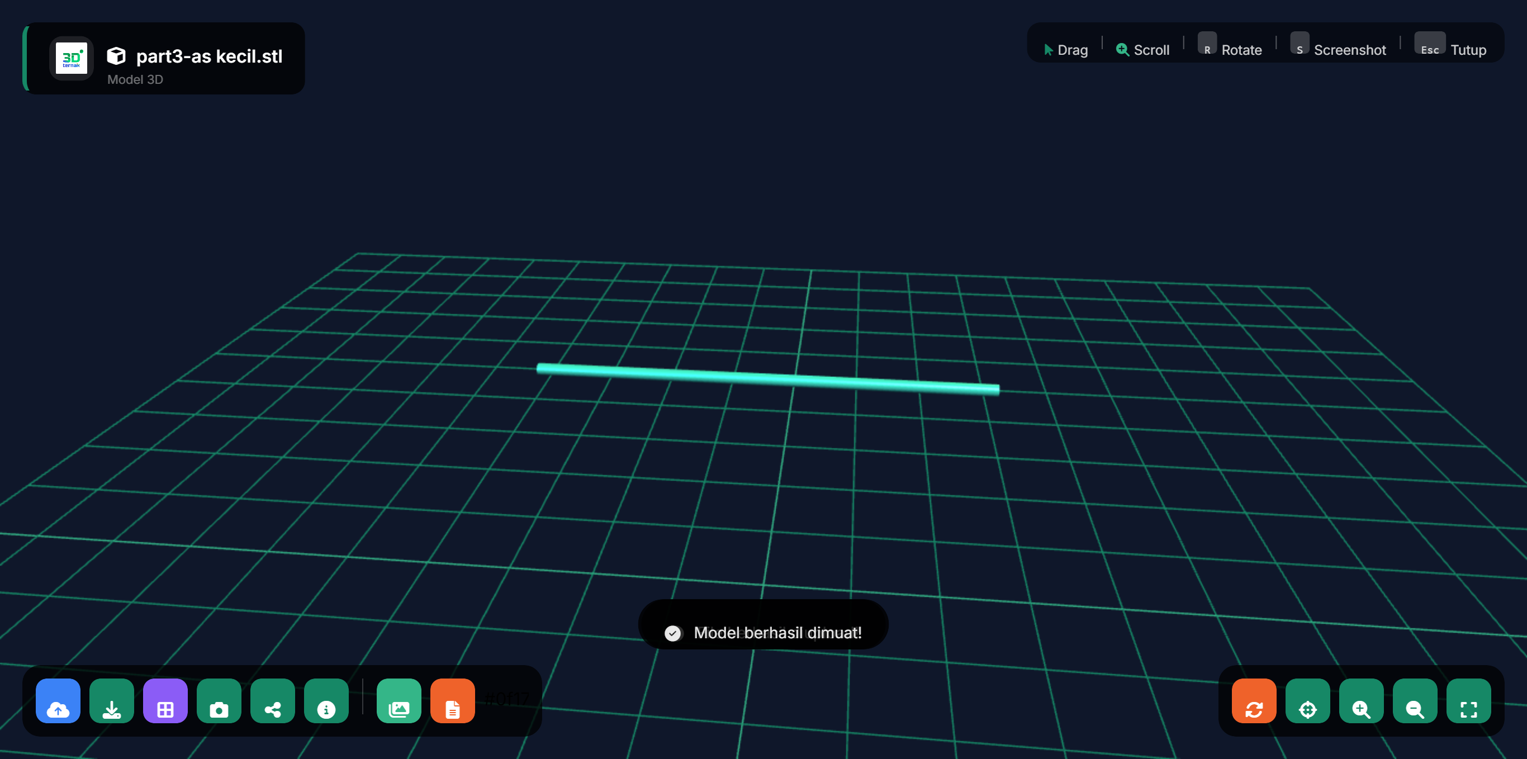
Task: Click the Screenshot hint label
Action: [1350, 50]
